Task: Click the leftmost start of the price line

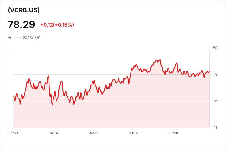Action: 14,97
